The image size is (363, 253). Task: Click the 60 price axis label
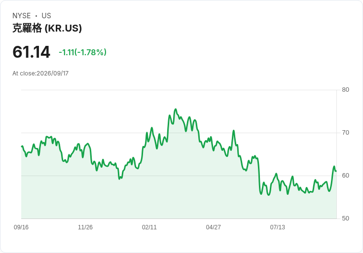click(345, 176)
